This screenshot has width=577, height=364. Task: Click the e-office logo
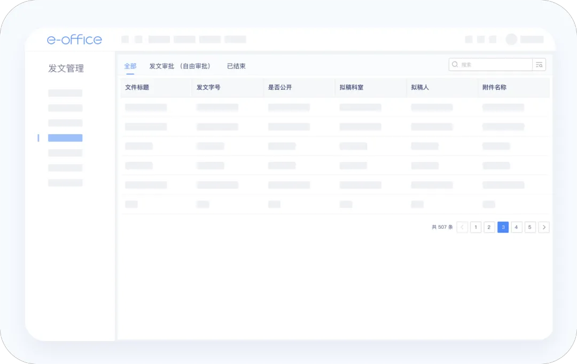(x=74, y=40)
